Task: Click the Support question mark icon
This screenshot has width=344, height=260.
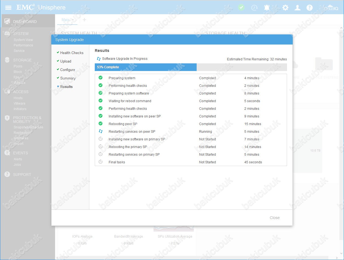Action: click(x=7, y=175)
